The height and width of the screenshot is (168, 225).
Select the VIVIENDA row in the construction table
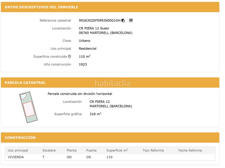[x=16, y=157]
